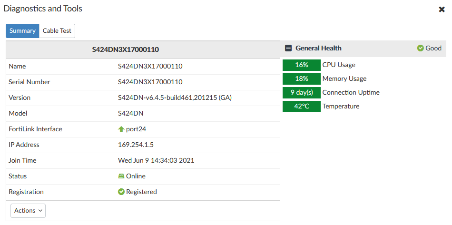Image resolution: width=452 pixels, height=225 pixels.
Task: Click the Status row label
Action: [x=18, y=176]
